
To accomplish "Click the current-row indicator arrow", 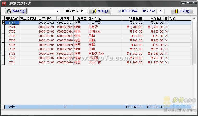I will click(x=3, y=23).
